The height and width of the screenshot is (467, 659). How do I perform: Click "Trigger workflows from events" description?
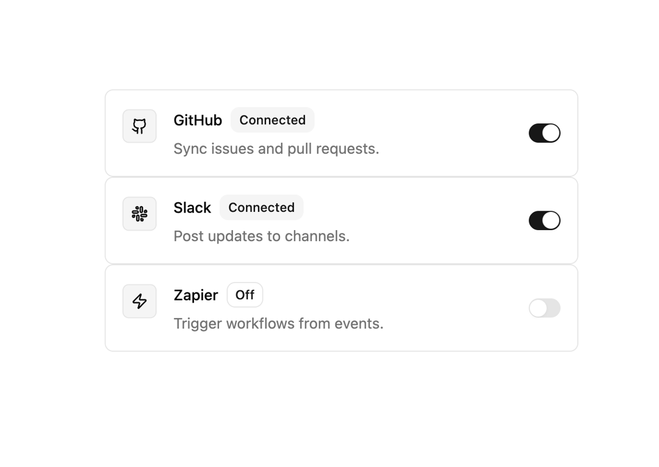click(278, 324)
